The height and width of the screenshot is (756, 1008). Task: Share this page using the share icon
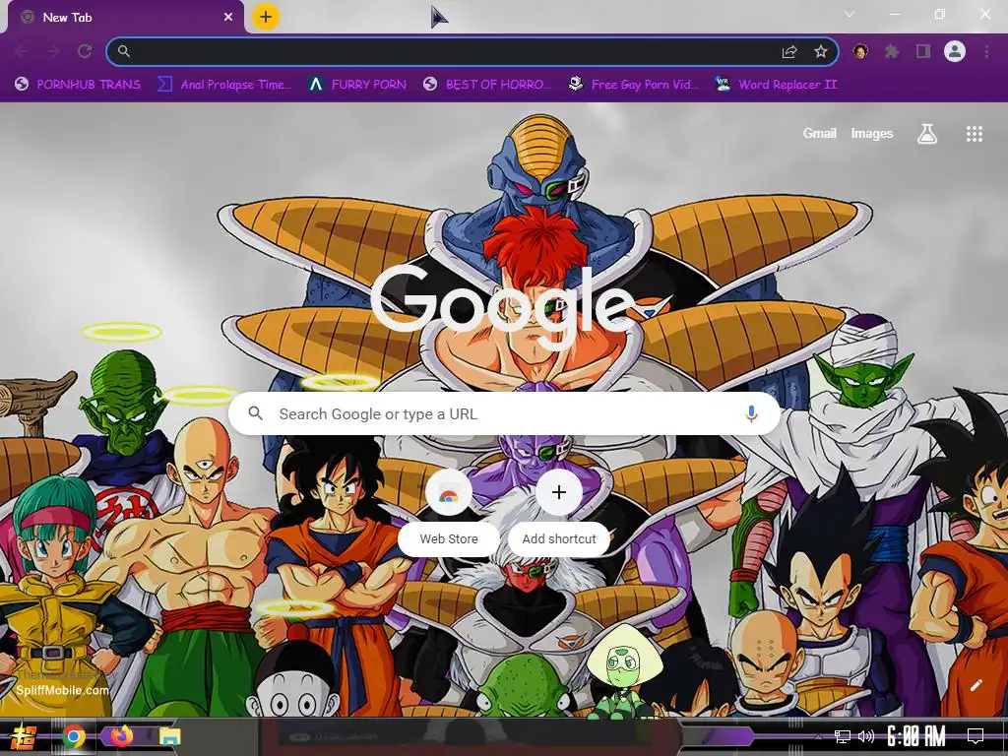click(x=789, y=51)
